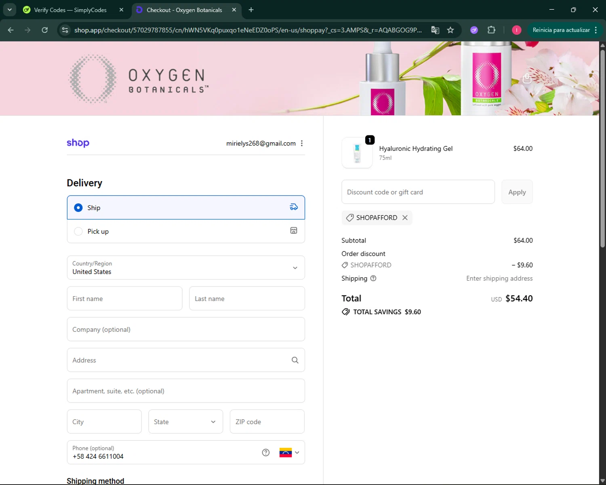Open Chrome menu three dots
The height and width of the screenshot is (485, 606).
[596, 30]
